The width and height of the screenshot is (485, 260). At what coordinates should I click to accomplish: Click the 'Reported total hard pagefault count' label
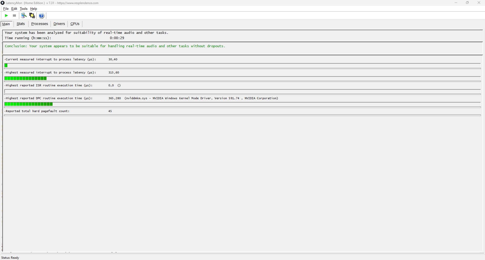(37, 111)
